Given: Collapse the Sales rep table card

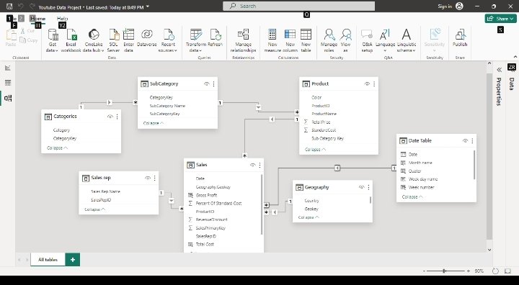Looking at the screenshot, I should [x=95, y=209].
